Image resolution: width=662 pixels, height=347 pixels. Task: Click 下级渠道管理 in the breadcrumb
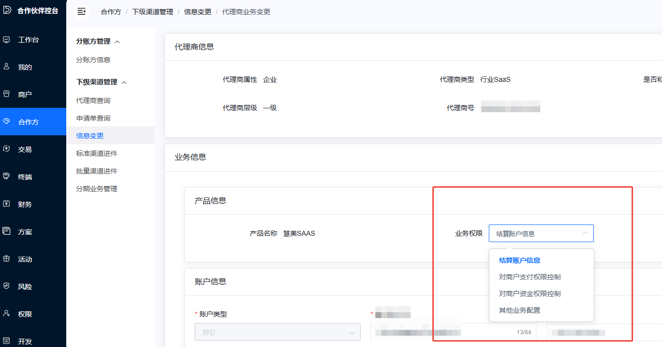coord(153,12)
